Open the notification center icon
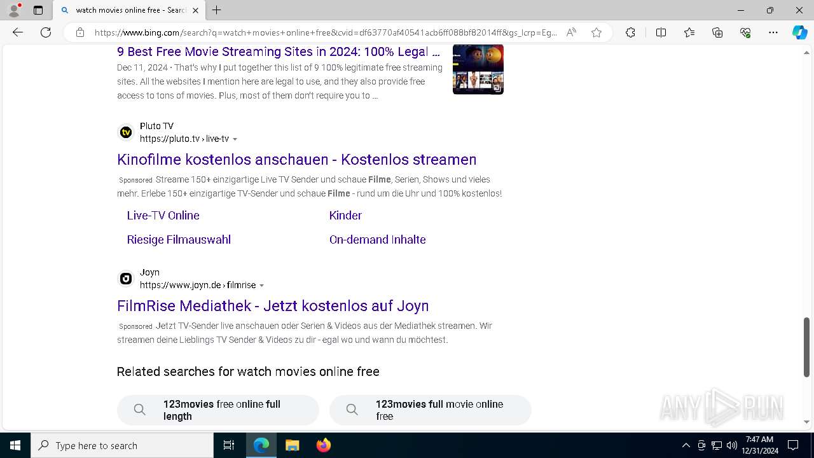 [x=793, y=445]
